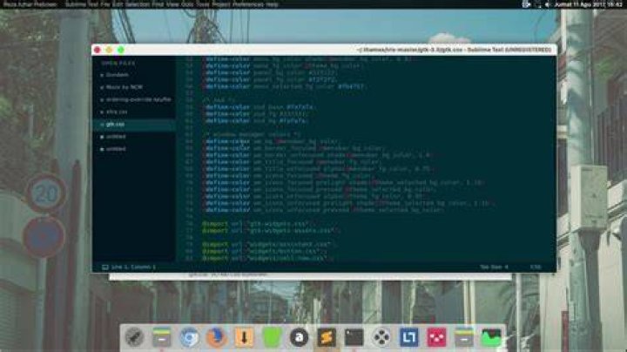Open the Tools menu
The width and height of the screenshot is (627, 352).
pyautogui.click(x=203, y=4)
